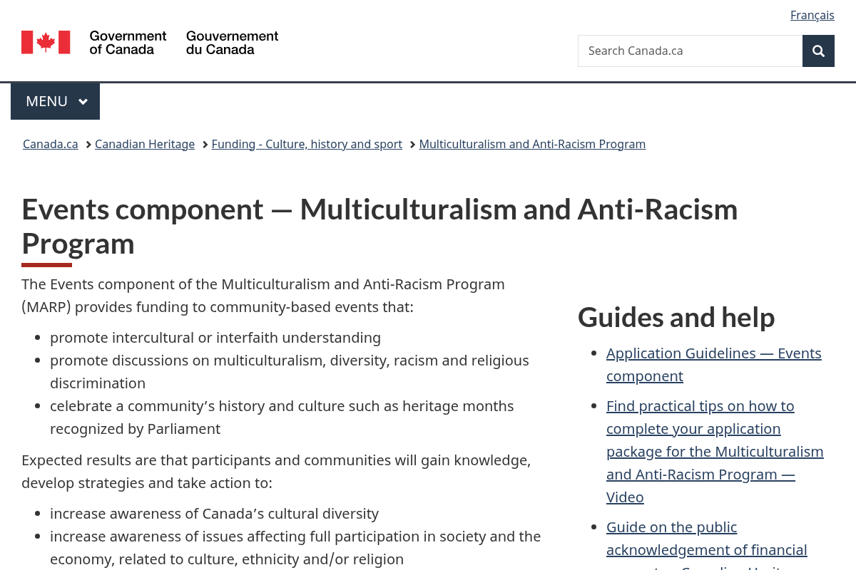Open Funding - Culture, history and sport breadcrumb
Viewport: 856px width, 570px height.
pyautogui.click(x=307, y=144)
